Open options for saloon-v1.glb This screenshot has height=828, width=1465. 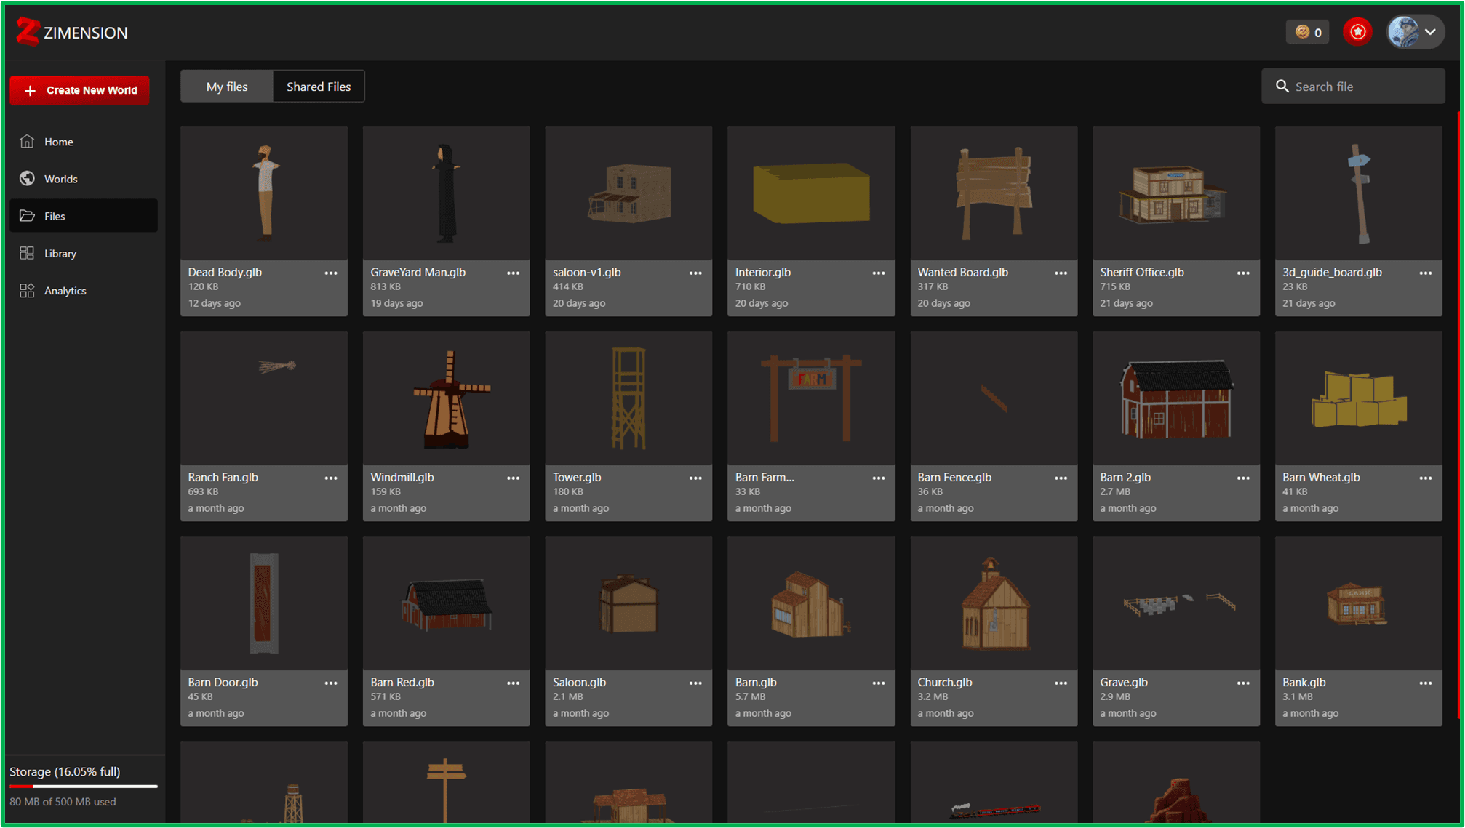pyautogui.click(x=695, y=273)
